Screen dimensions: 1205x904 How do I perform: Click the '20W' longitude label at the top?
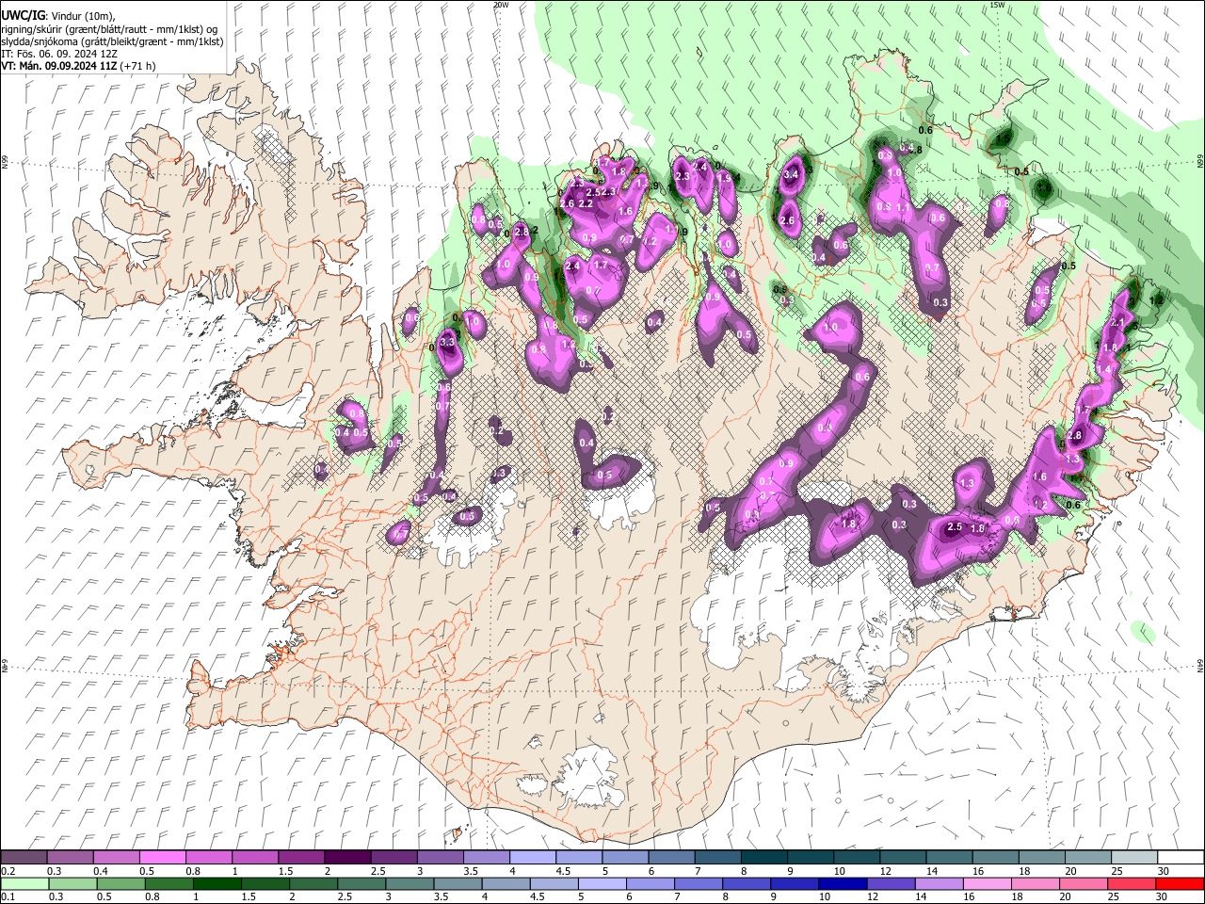click(501, 5)
